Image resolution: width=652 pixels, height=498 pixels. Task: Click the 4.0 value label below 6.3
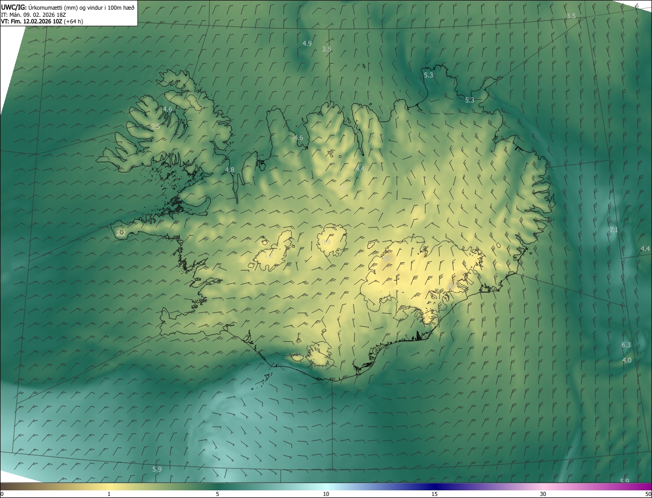pyautogui.click(x=627, y=360)
